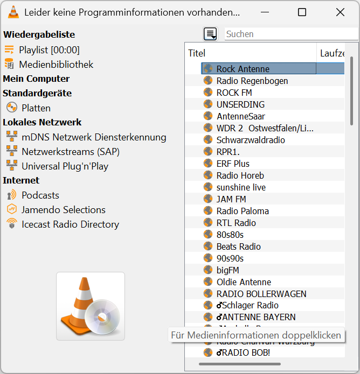Image resolution: width=360 pixels, height=374 pixels.
Task: Select Playlist [00:00] in sidebar
Action: click(x=49, y=50)
